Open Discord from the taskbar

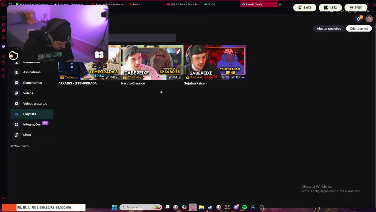click(x=236, y=207)
